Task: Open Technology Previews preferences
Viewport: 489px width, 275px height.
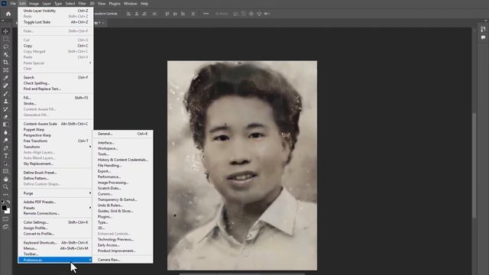Action: click(123, 239)
